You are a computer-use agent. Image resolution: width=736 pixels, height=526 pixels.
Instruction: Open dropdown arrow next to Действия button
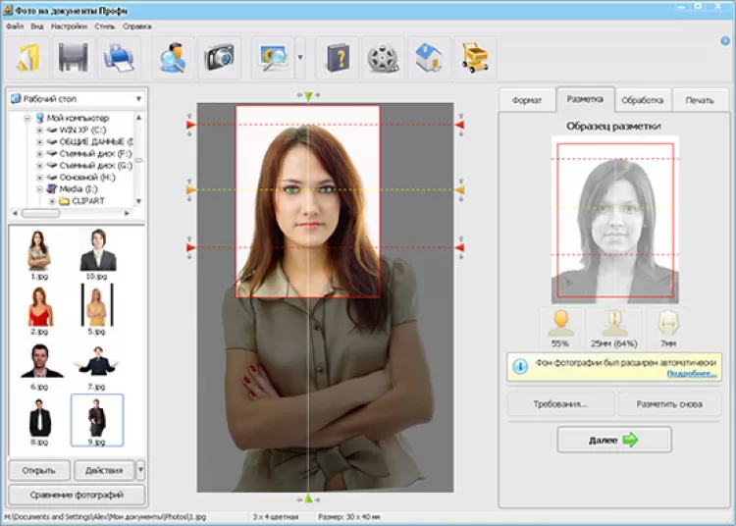tap(140, 469)
